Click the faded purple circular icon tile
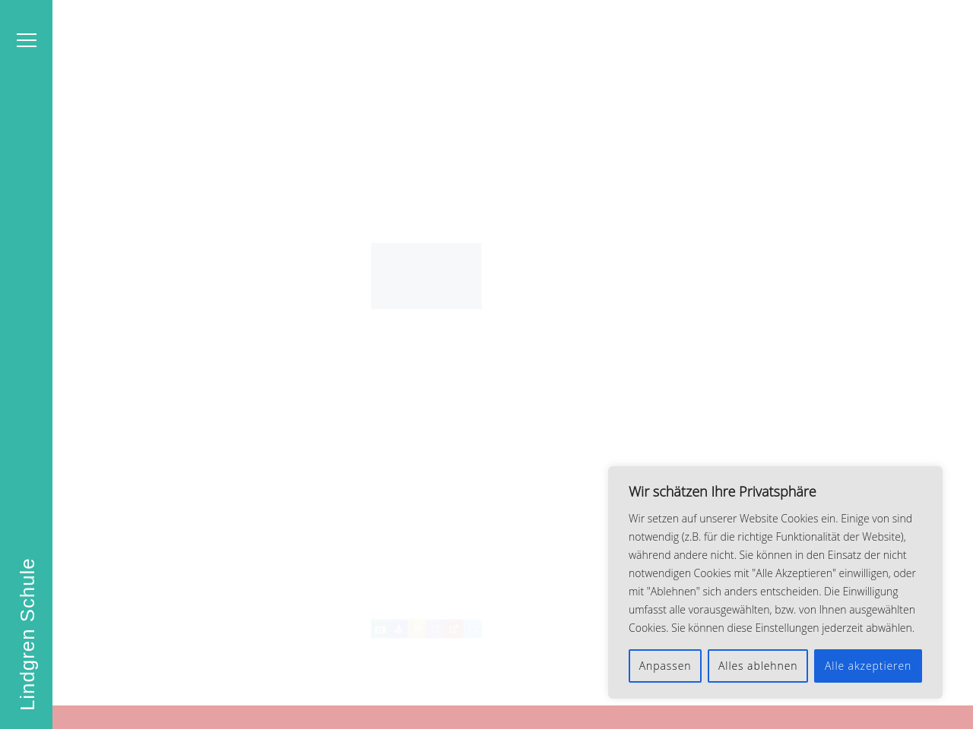 [436, 629]
